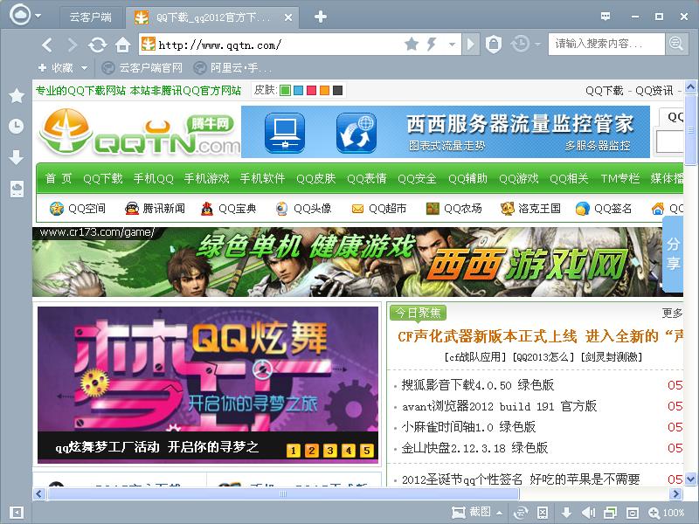Click status bar ad-block X icon
The width and height of the screenshot is (699, 524).
coord(543,513)
